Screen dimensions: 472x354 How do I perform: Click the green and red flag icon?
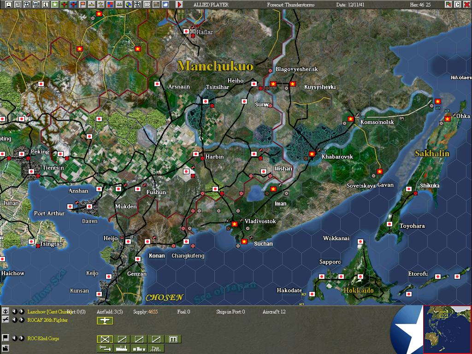point(448,5)
